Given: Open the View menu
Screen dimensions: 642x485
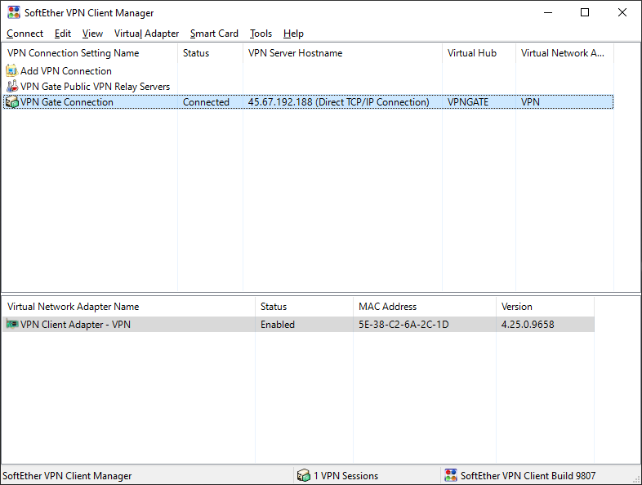Looking at the screenshot, I should pos(92,34).
